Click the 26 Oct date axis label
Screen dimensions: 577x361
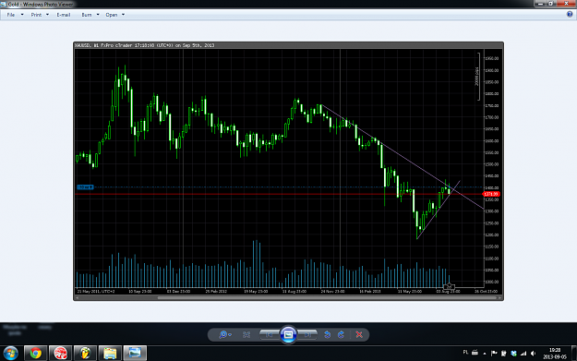point(486,292)
